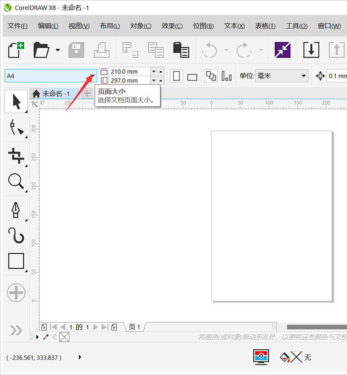Open the 效果 menu

tap(172, 26)
